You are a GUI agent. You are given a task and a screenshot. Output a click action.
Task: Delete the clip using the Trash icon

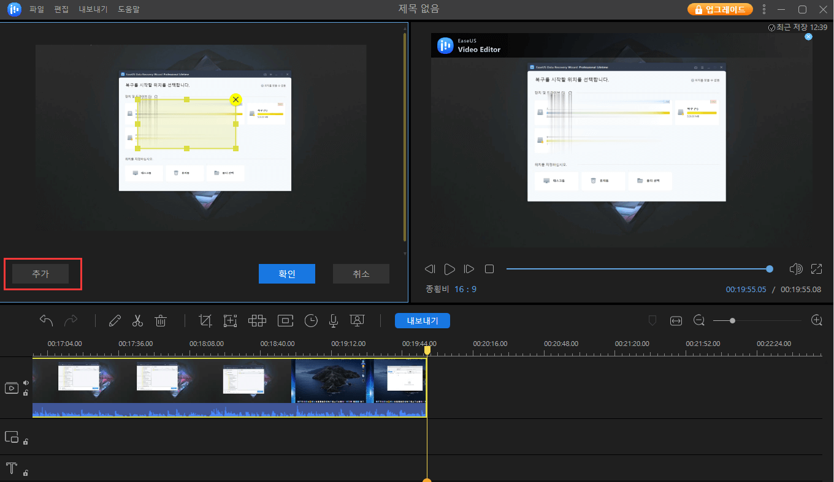tap(160, 320)
